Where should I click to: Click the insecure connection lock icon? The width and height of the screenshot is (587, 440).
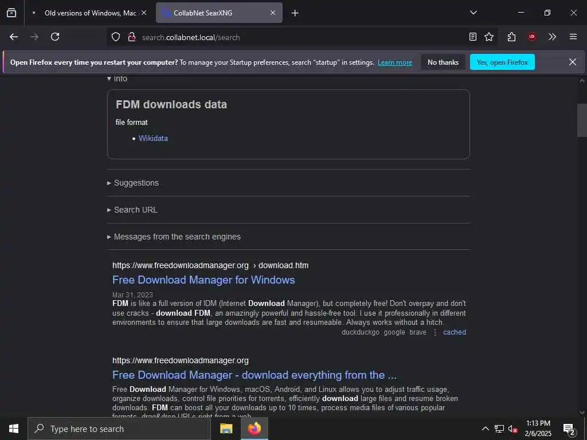(x=132, y=37)
